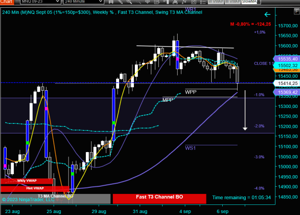The width and height of the screenshot is (300, 215).
Task: Click the -3.0% level label
Action: 259,157
